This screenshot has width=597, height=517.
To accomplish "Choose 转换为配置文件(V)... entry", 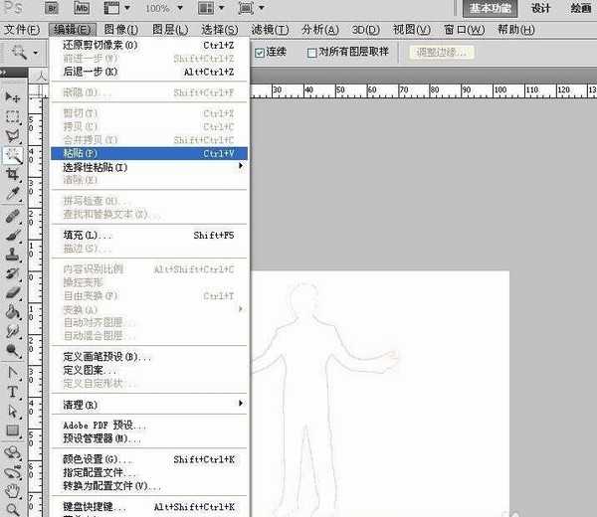I will pyautogui.click(x=149, y=486).
